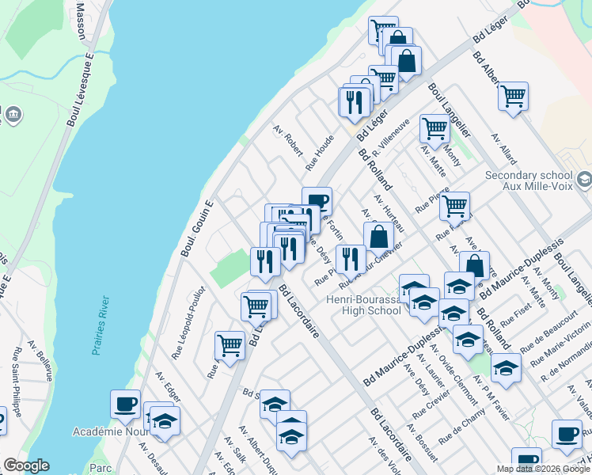The image size is (592, 475).
Task: Click the Map data ©2026 Google notice
Action: [544, 469]
